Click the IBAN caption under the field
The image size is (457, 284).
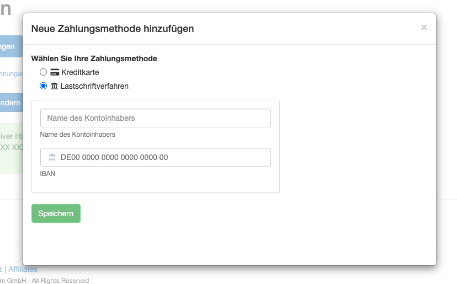click(48, 173)
